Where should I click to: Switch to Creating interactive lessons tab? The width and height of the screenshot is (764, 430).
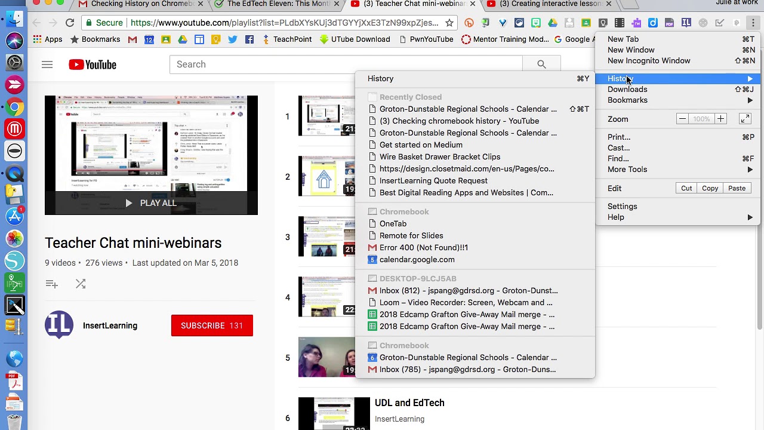(x=549, y=4)
